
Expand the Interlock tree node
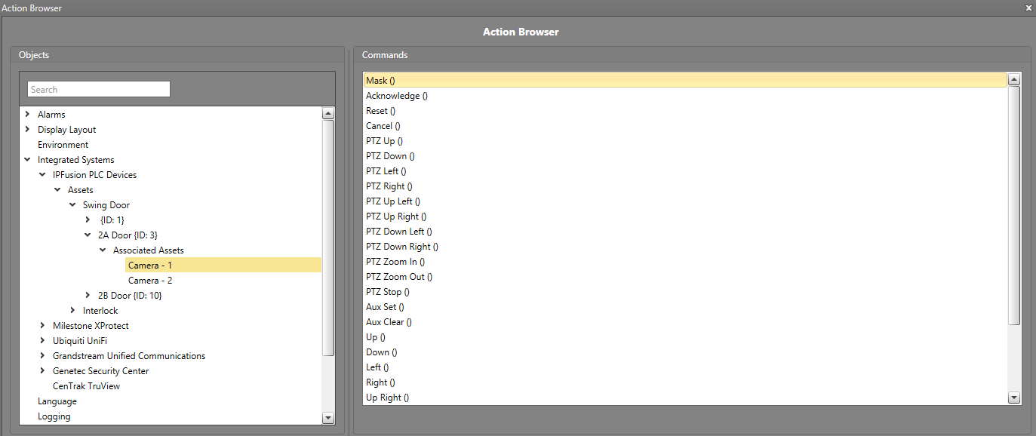click(72, 311)
